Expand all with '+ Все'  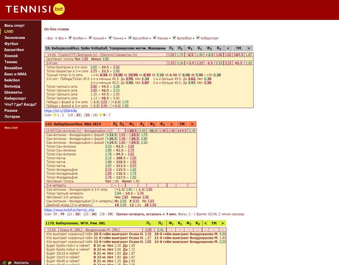coord(59,38)
